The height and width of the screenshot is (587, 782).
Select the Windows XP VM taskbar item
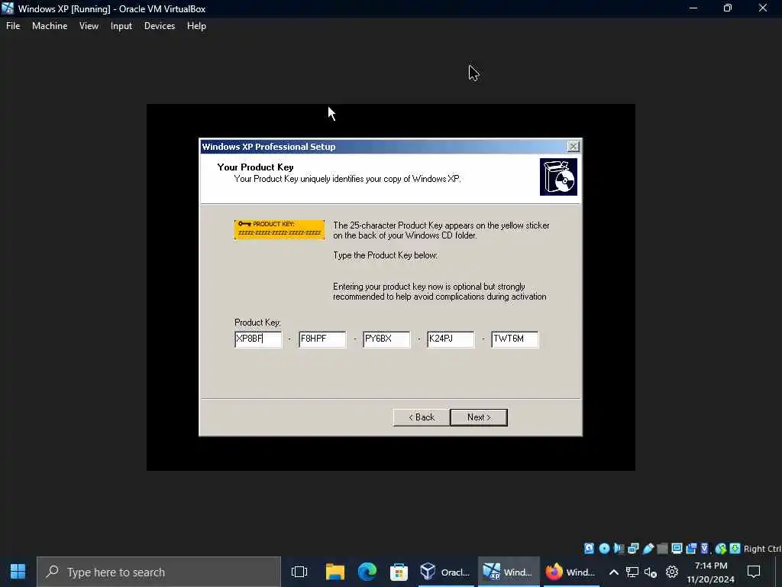click(x=508, y=572)
